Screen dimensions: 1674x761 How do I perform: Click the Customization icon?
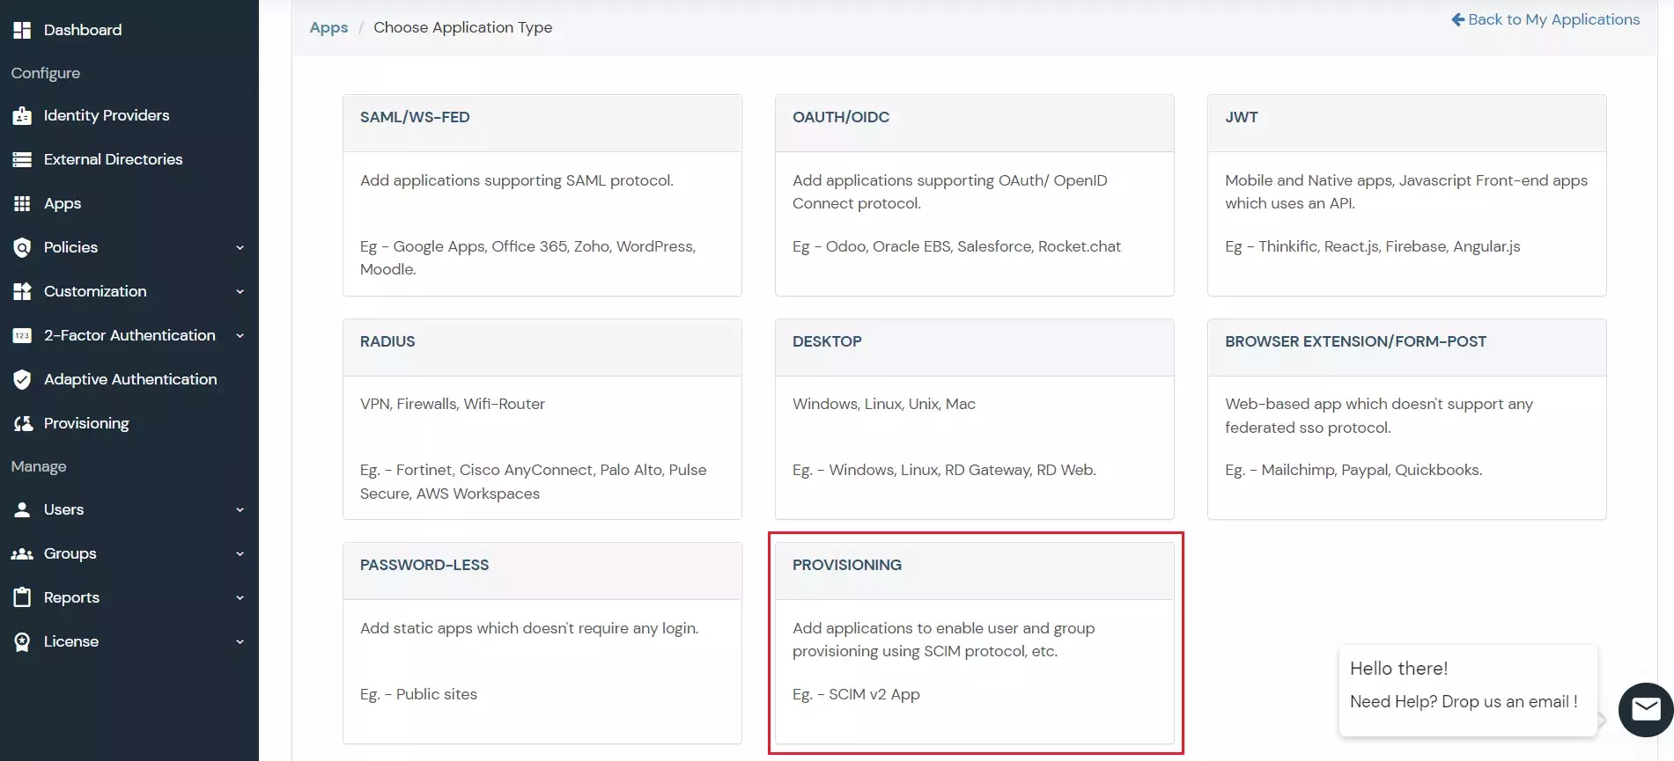[22, 291]
